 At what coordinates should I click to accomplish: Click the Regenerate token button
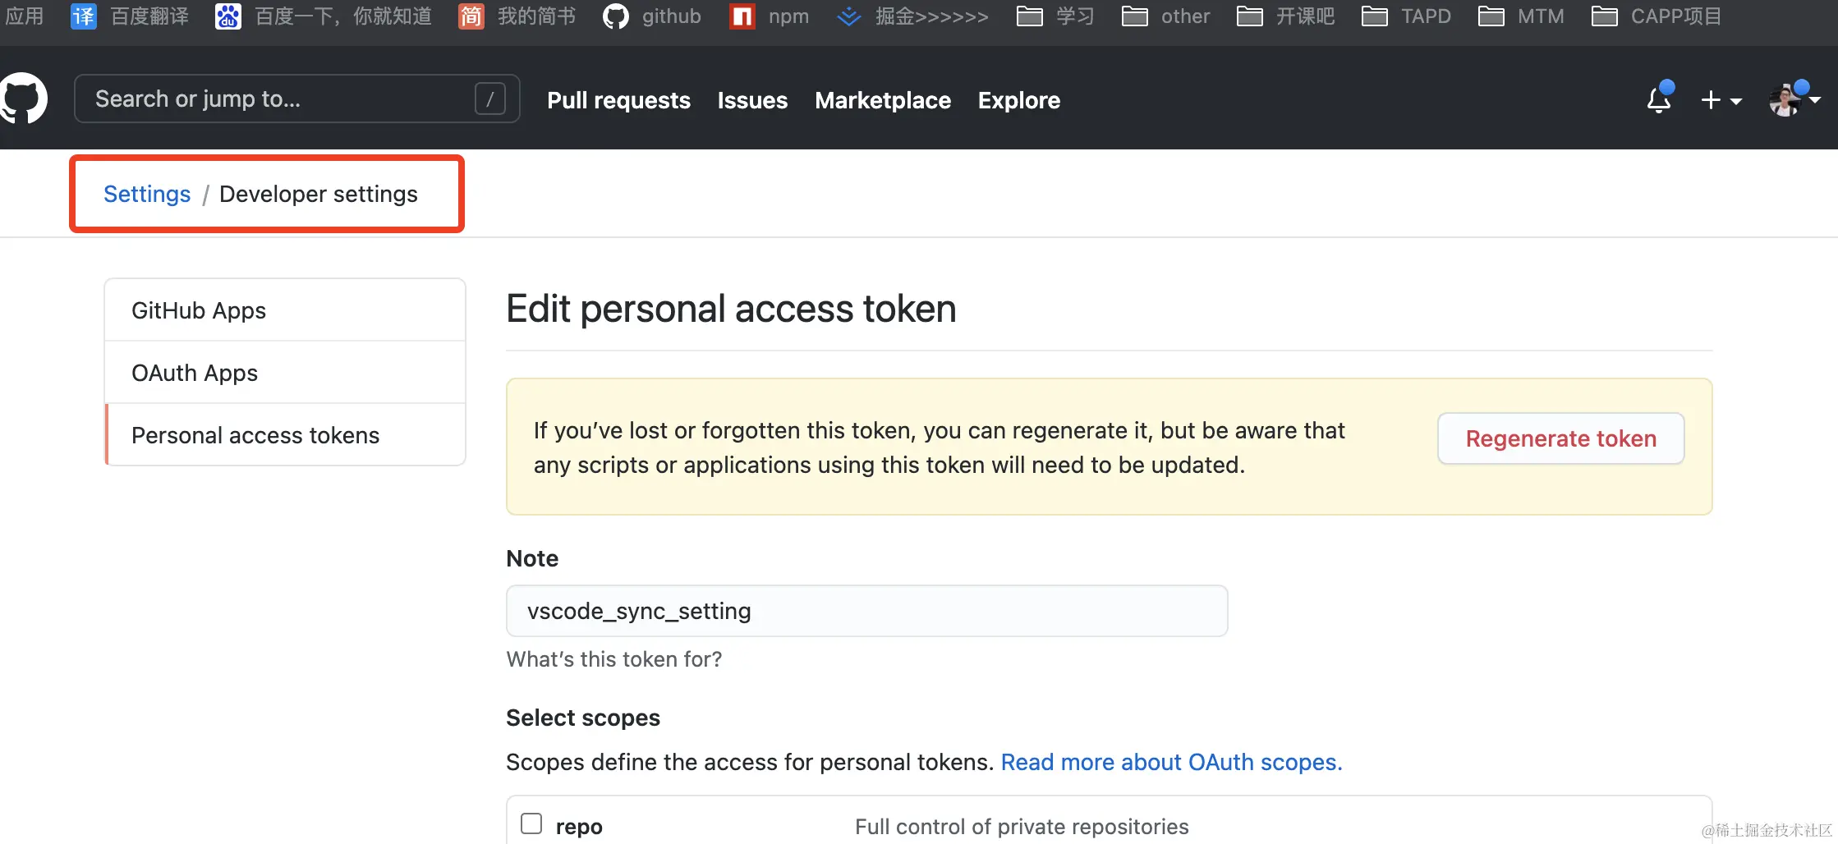[1560, 438]
